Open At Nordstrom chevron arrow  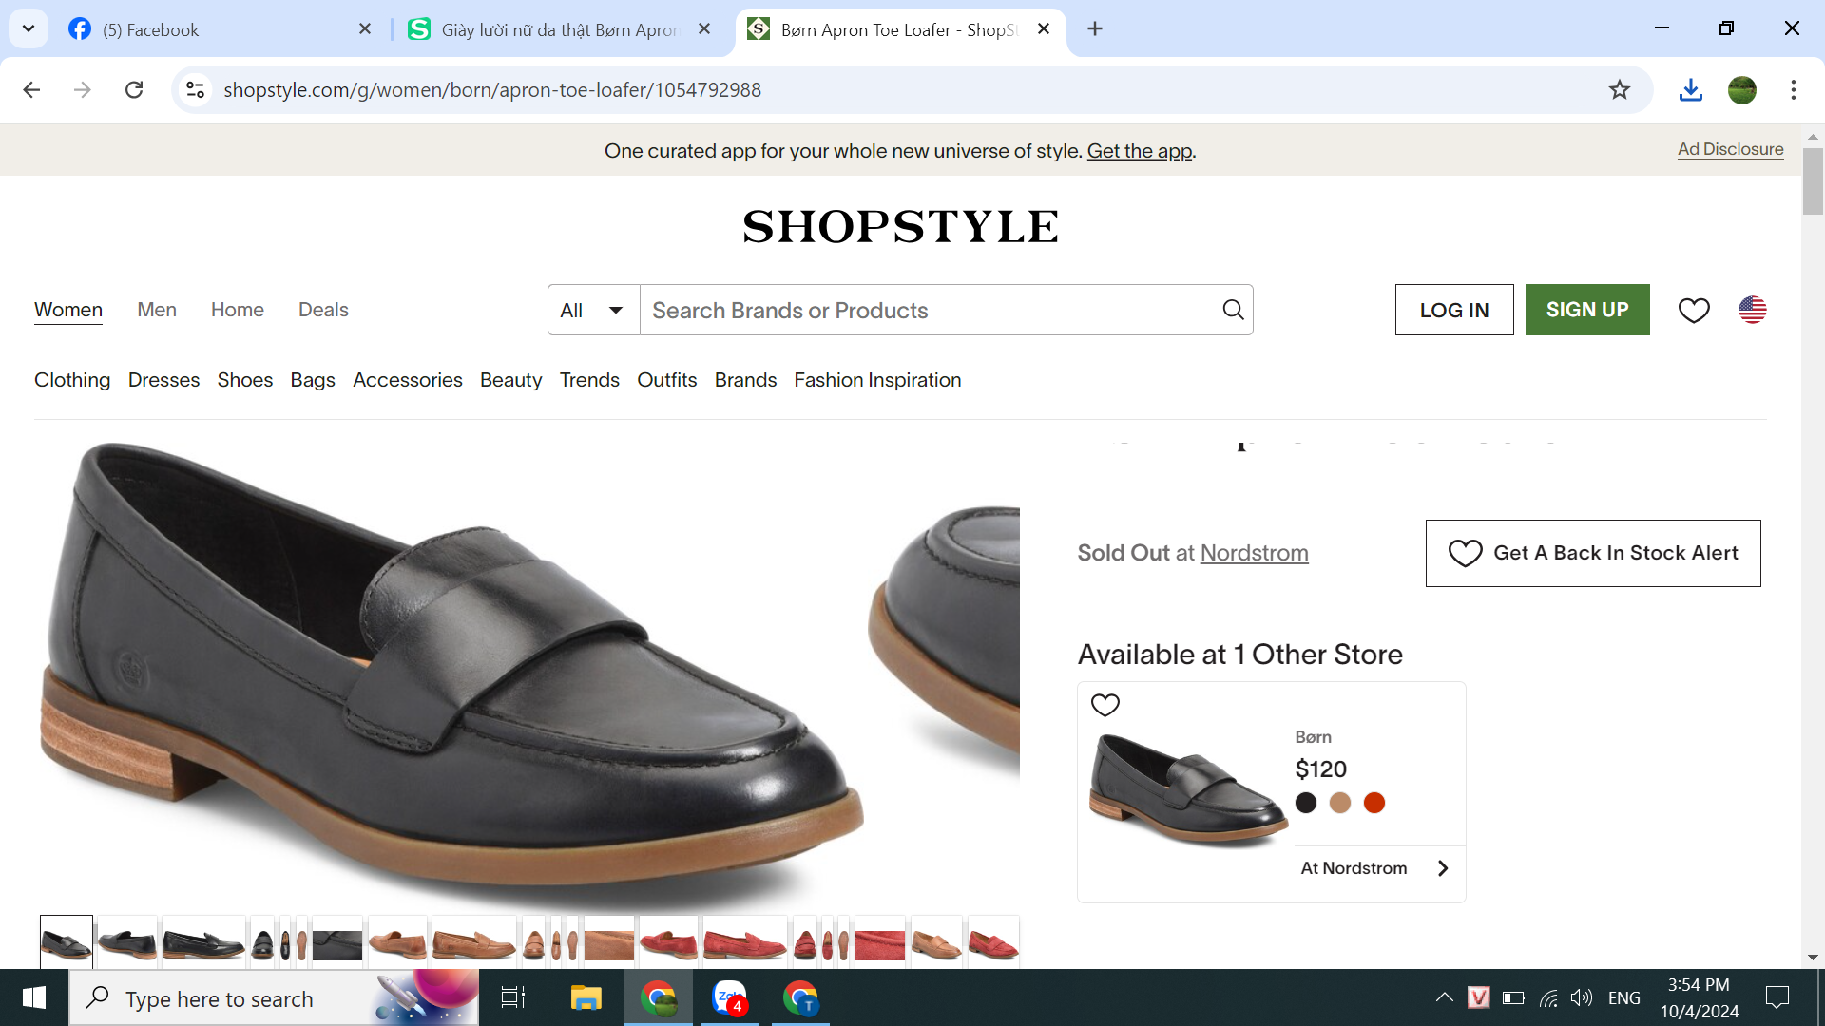click(x=1443, y=868)
